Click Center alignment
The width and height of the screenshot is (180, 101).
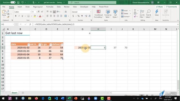coord(51,16)
